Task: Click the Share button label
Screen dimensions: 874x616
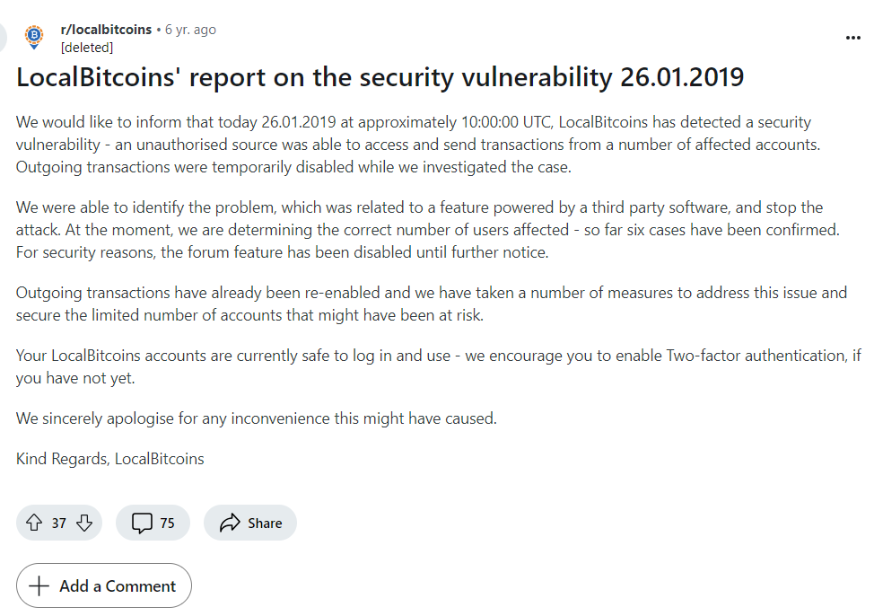Action: (x=265, y=524)
